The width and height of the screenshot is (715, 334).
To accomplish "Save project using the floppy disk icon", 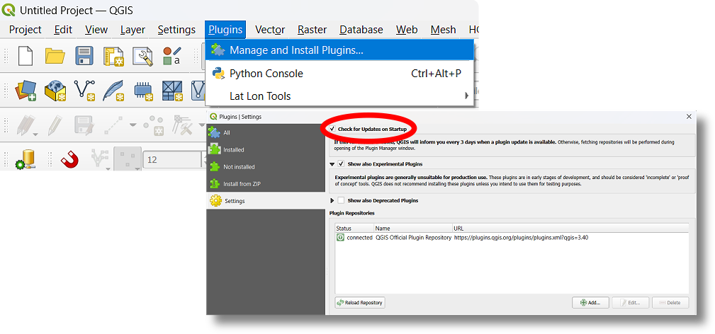I will point(84,56).
